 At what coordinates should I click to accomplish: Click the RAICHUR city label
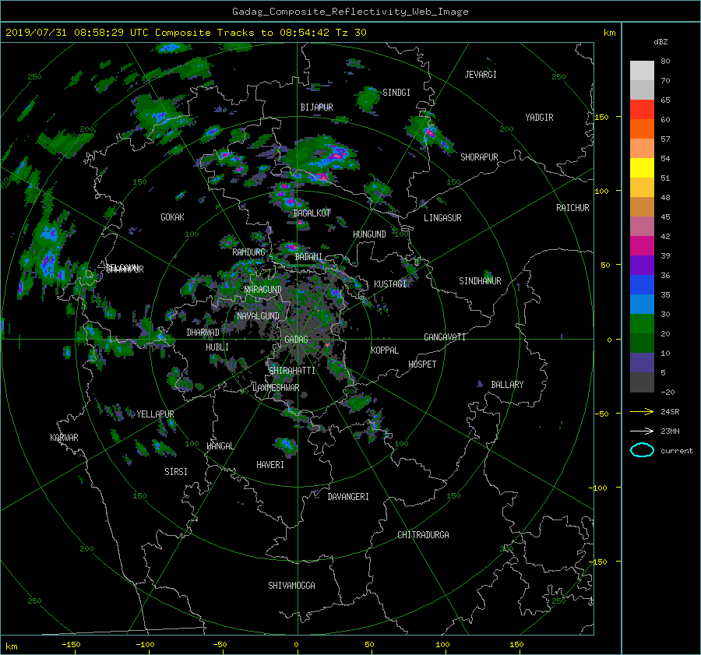(572, 208)
